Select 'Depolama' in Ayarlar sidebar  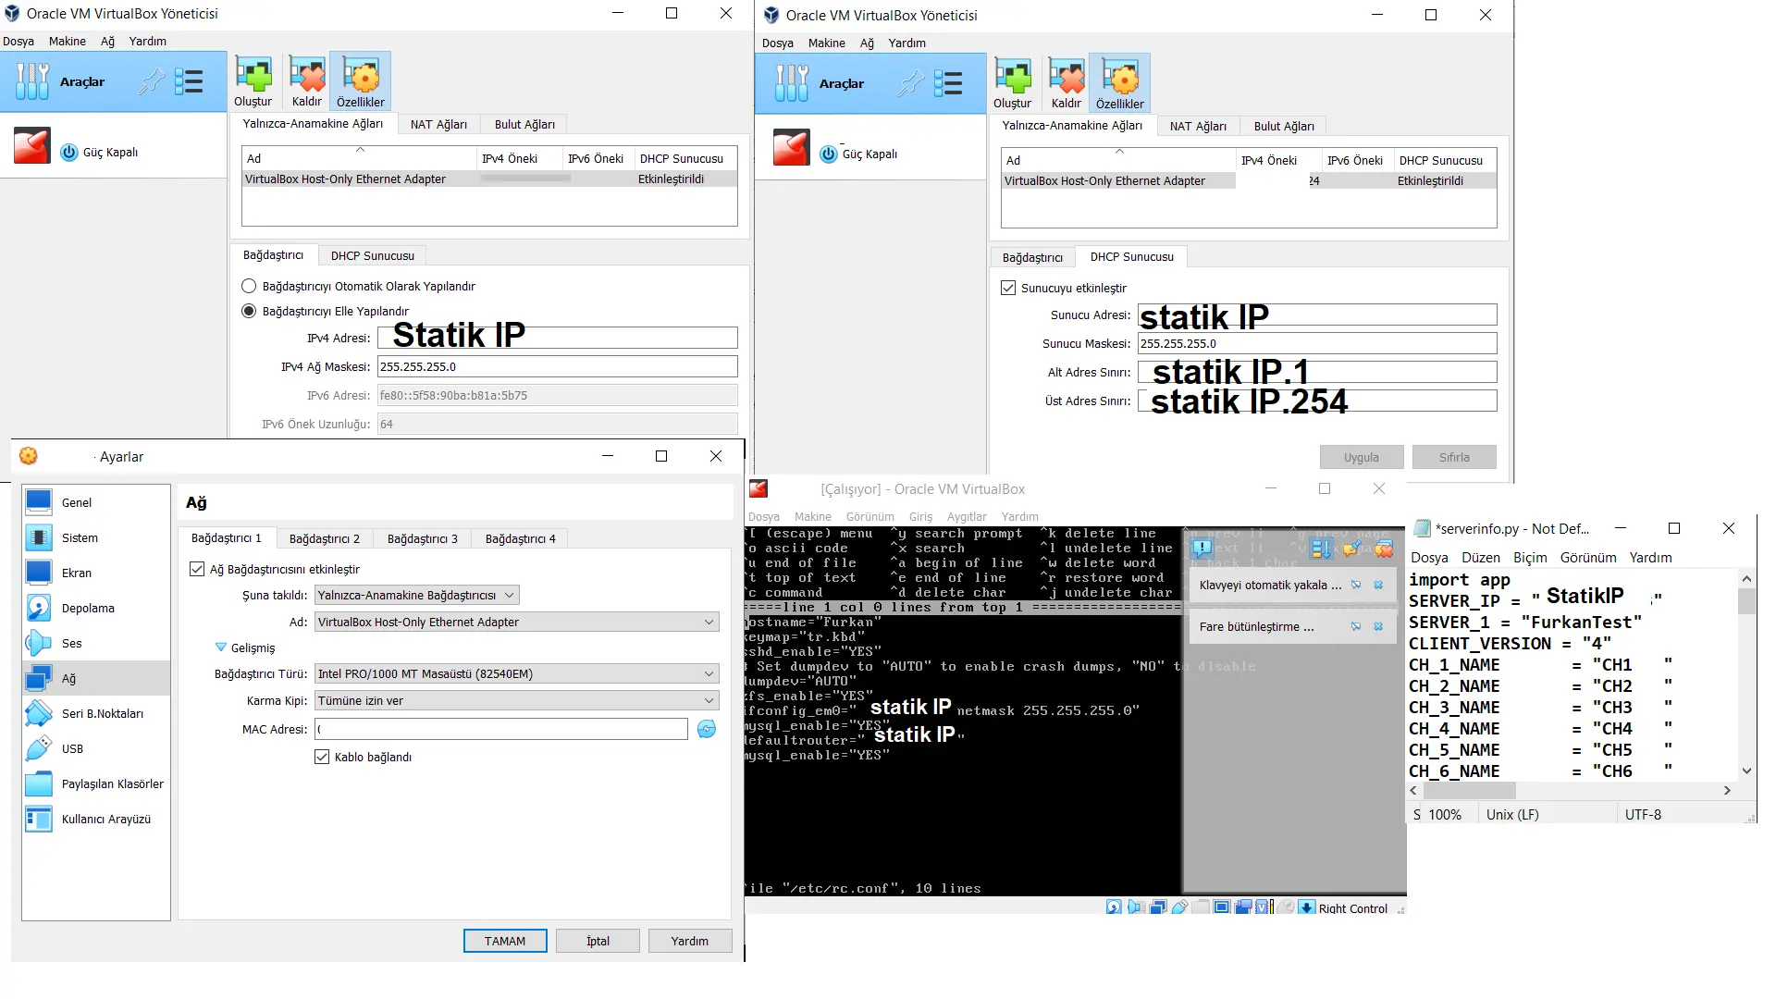coord(96,608)
